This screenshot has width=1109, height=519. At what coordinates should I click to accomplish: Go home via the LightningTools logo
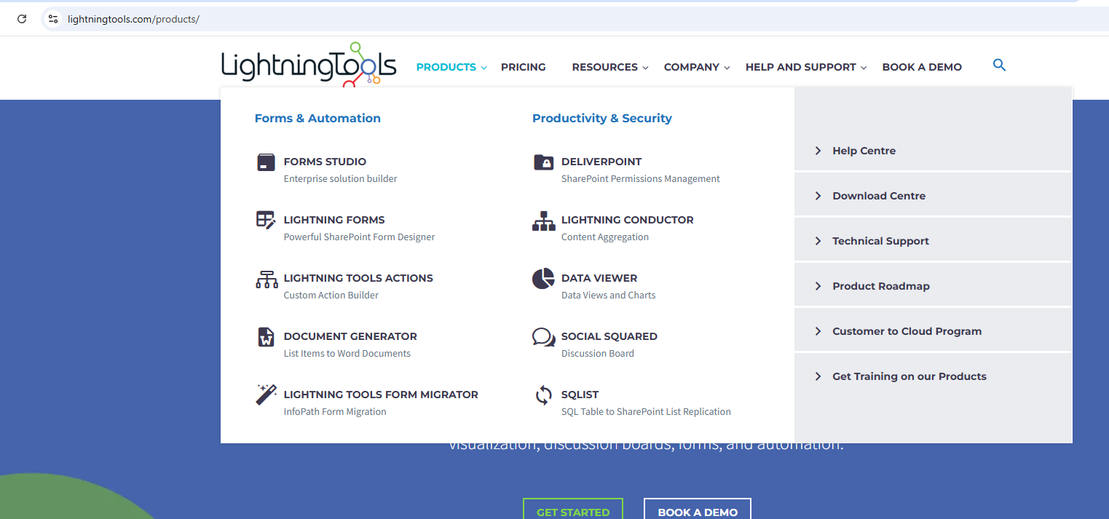coord(309,64)
